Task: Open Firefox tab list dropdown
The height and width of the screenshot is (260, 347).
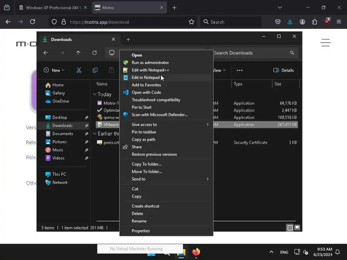Action: pos(280,7)
